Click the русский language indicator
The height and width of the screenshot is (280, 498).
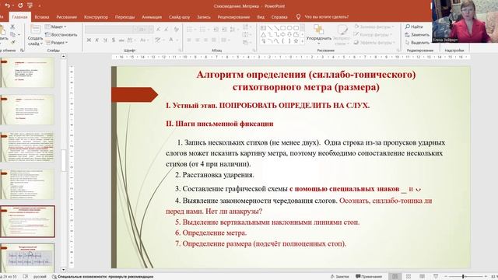click(x=40, y=277)
